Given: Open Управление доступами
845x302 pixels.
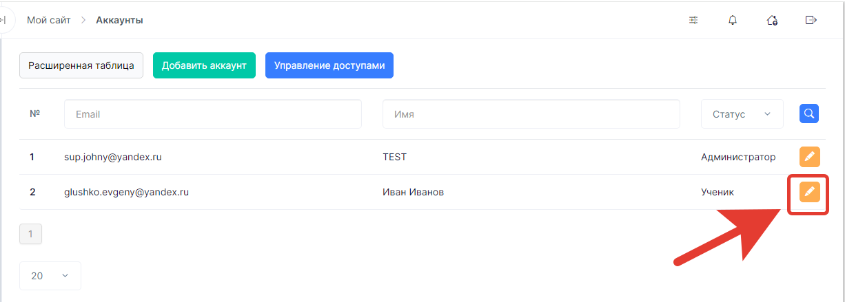Looking at the screenshot, I should (x=329, y=65).
